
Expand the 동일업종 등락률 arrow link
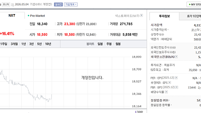171,105
